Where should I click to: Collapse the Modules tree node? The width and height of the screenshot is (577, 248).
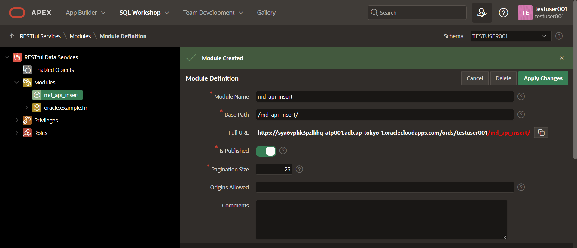pos(17,82)
